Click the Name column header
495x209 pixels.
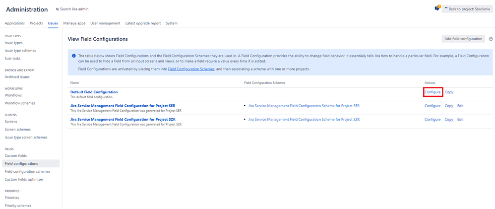pos(74,82)
